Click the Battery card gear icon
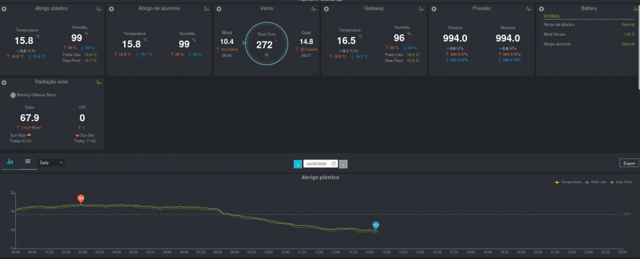This screenshot has height=259, width=640. click(x=541, y=8)
